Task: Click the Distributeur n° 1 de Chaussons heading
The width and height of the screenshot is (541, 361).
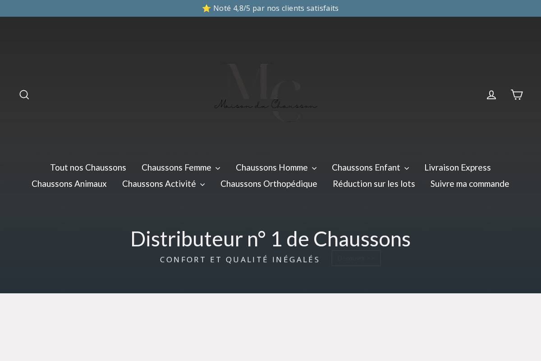Action: 270,239
